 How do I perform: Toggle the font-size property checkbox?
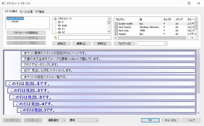click(117, 31)
